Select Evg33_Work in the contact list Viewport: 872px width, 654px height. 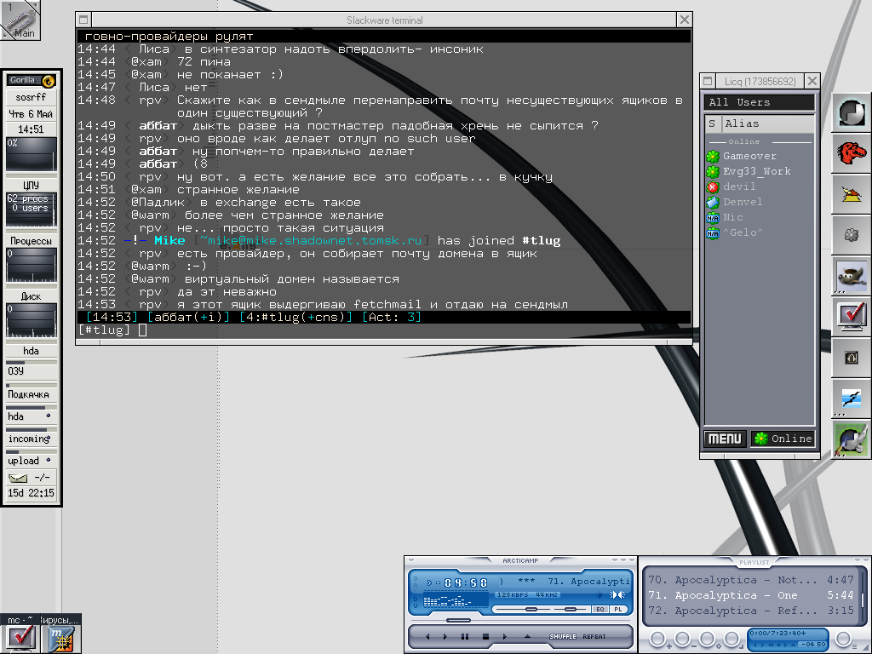(x=756, y=171)
